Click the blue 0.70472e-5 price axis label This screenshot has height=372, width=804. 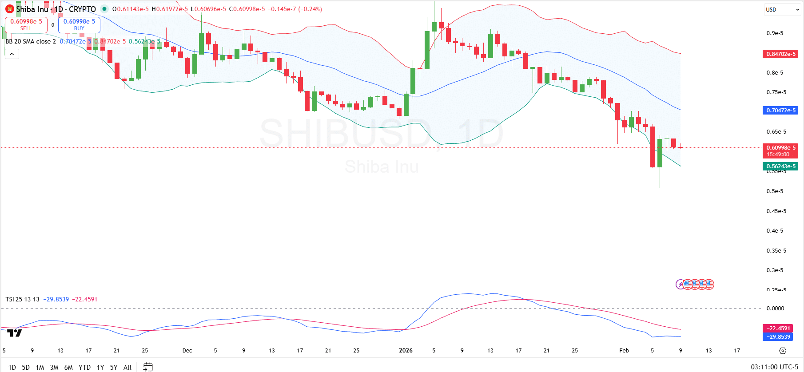(x=780, y=110)
